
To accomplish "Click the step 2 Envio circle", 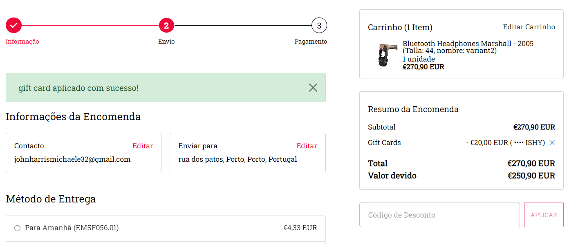I will pyautogui.click(x=166, y=26).
